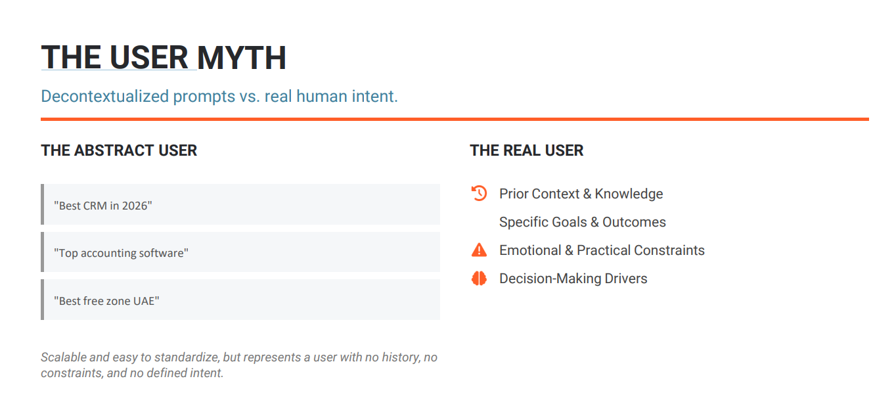Click gray accent bar beside Best CRM quote

(x=42, y=204)
